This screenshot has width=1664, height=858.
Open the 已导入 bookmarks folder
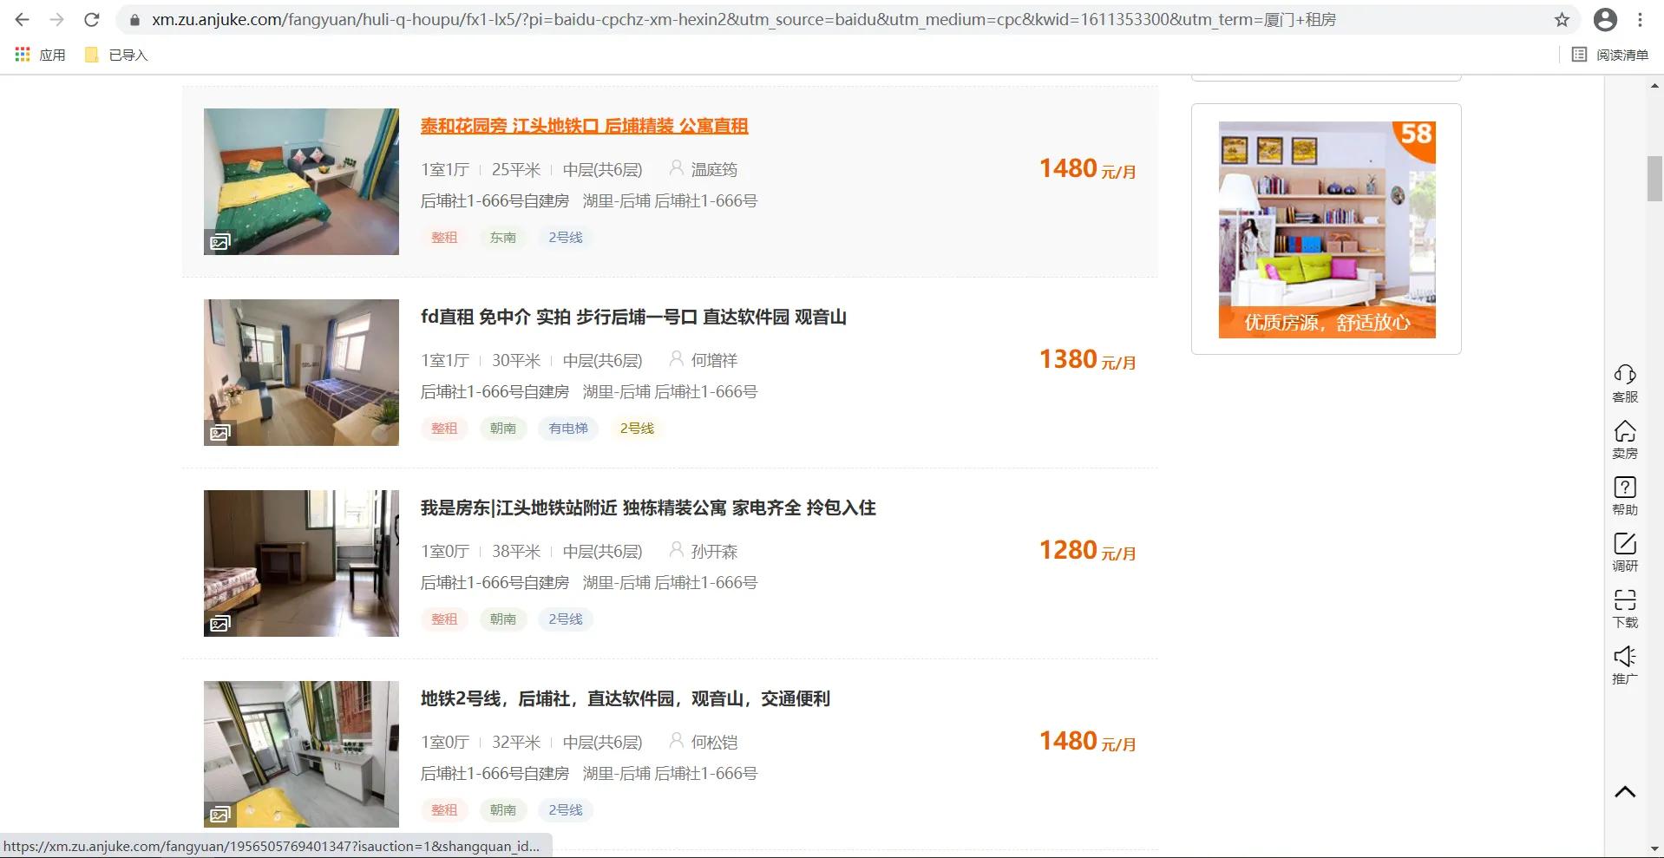click(x=116, y=55)
